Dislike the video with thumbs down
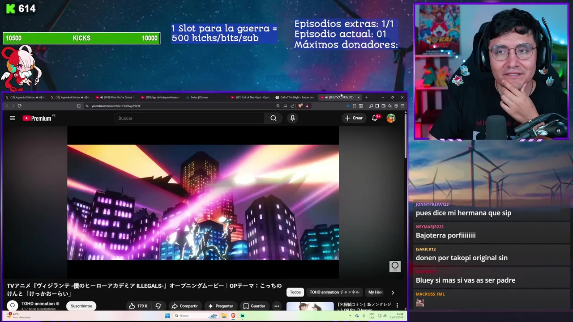The height and width of the screenshot is (322, 573). point(158,306)
